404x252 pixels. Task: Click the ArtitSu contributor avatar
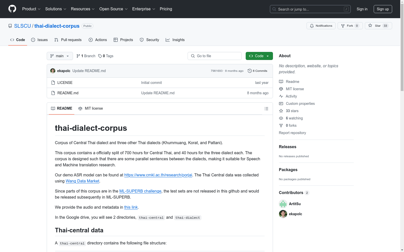pyautogui.click(x=283, y=204)
